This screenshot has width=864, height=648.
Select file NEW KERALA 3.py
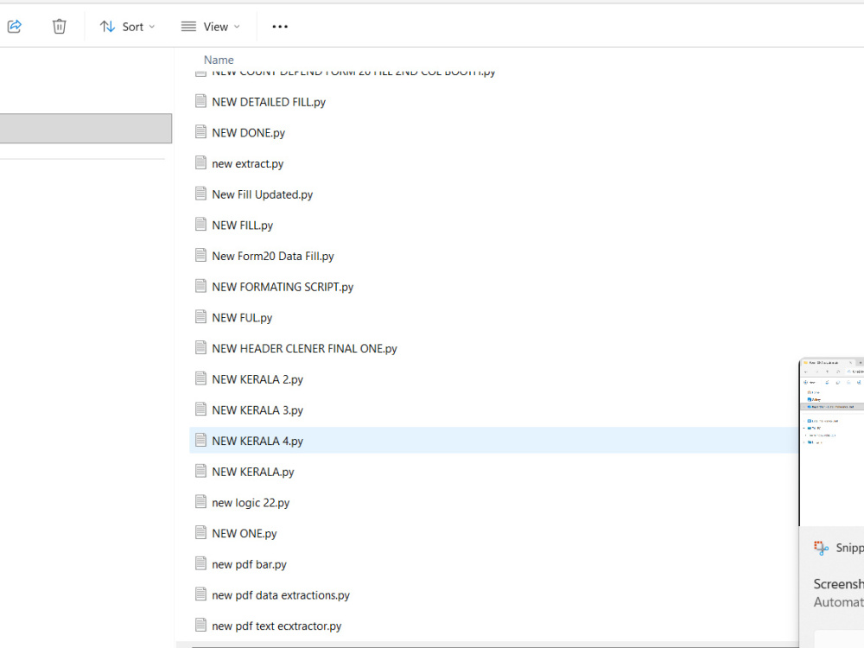(x=257, y=410)
